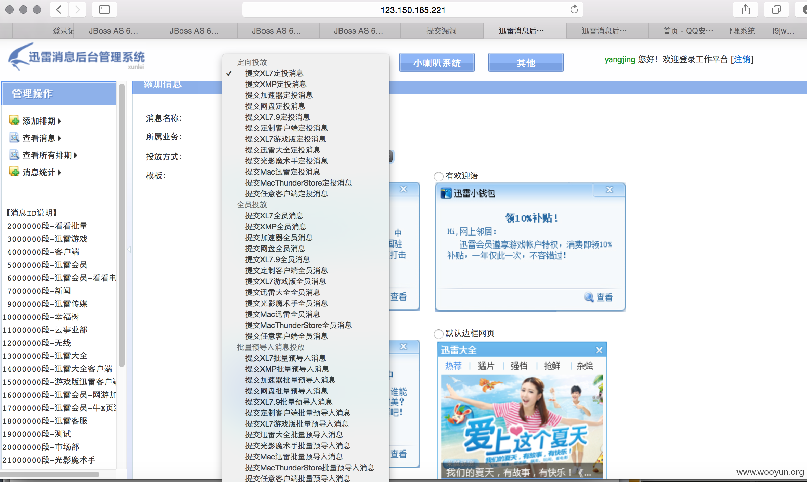Focus the Safari address bar

click(x=413, y=10)
